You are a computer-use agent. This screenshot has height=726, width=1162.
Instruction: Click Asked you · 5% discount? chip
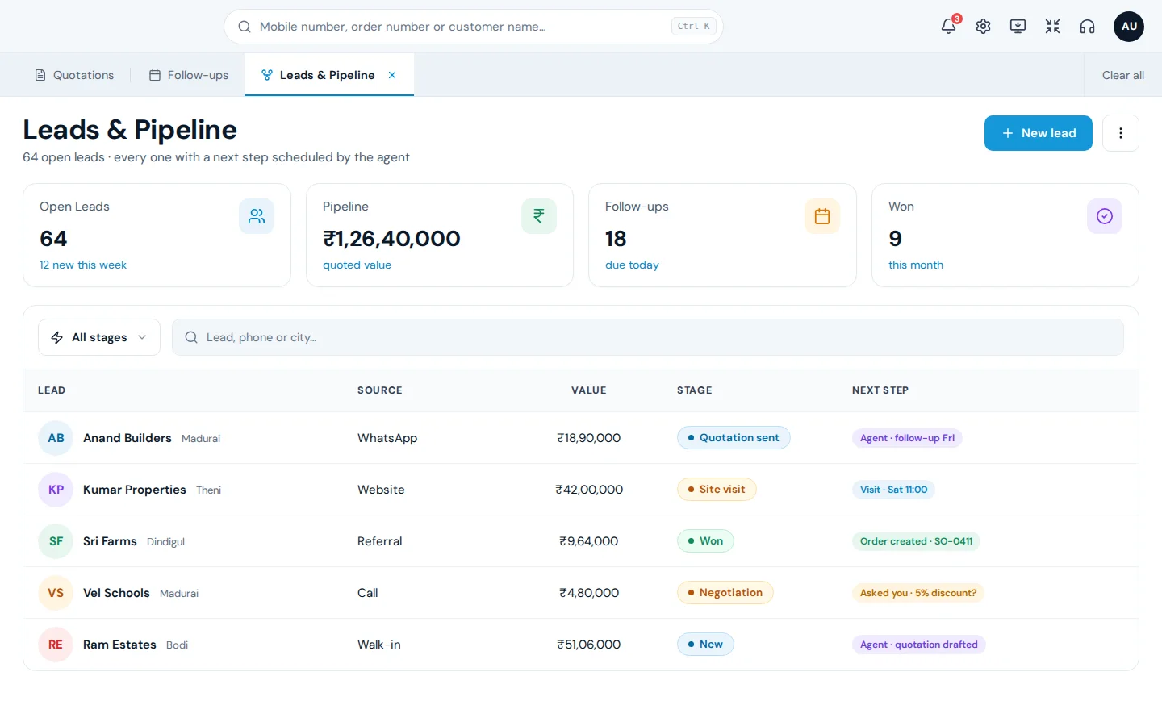point(918,593)
